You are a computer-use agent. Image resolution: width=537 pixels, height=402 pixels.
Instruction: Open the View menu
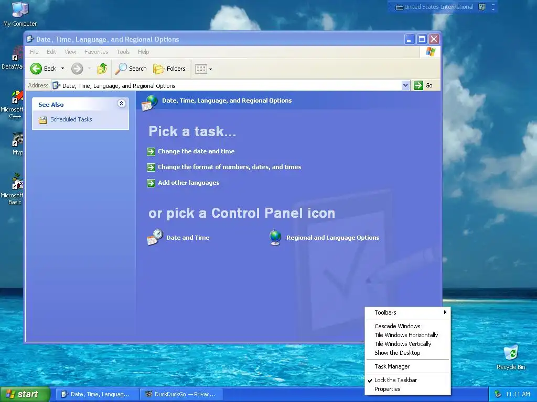pyautogui.click(x=71, y=52)
